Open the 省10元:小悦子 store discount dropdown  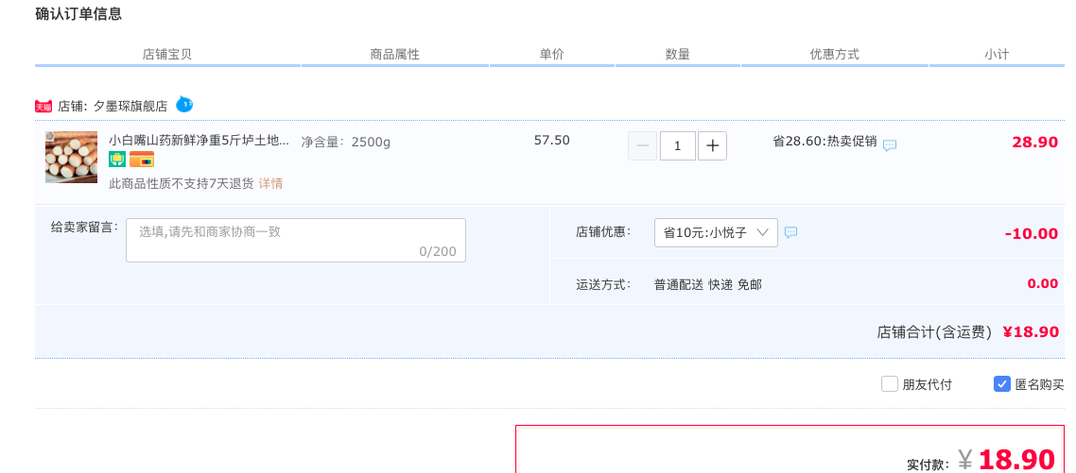(x=716, y=232)
